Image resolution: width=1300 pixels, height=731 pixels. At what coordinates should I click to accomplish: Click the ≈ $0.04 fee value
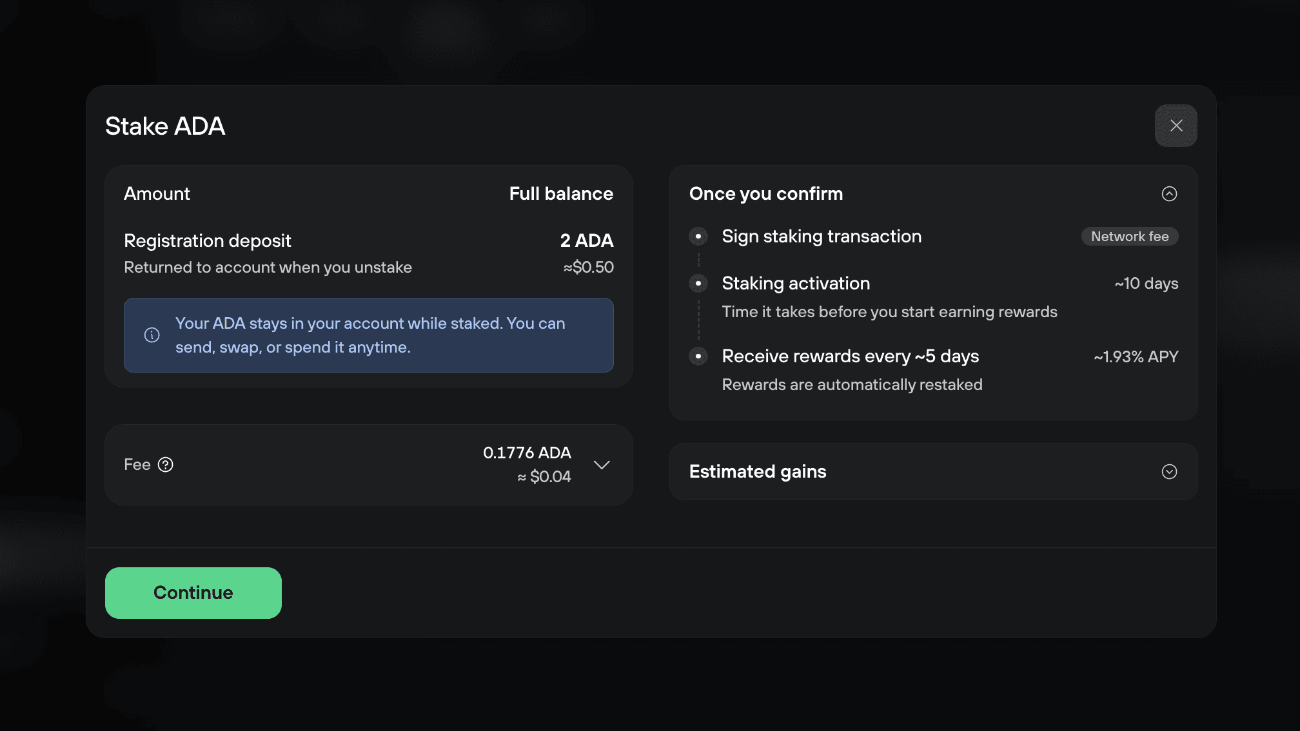point(544,476)
